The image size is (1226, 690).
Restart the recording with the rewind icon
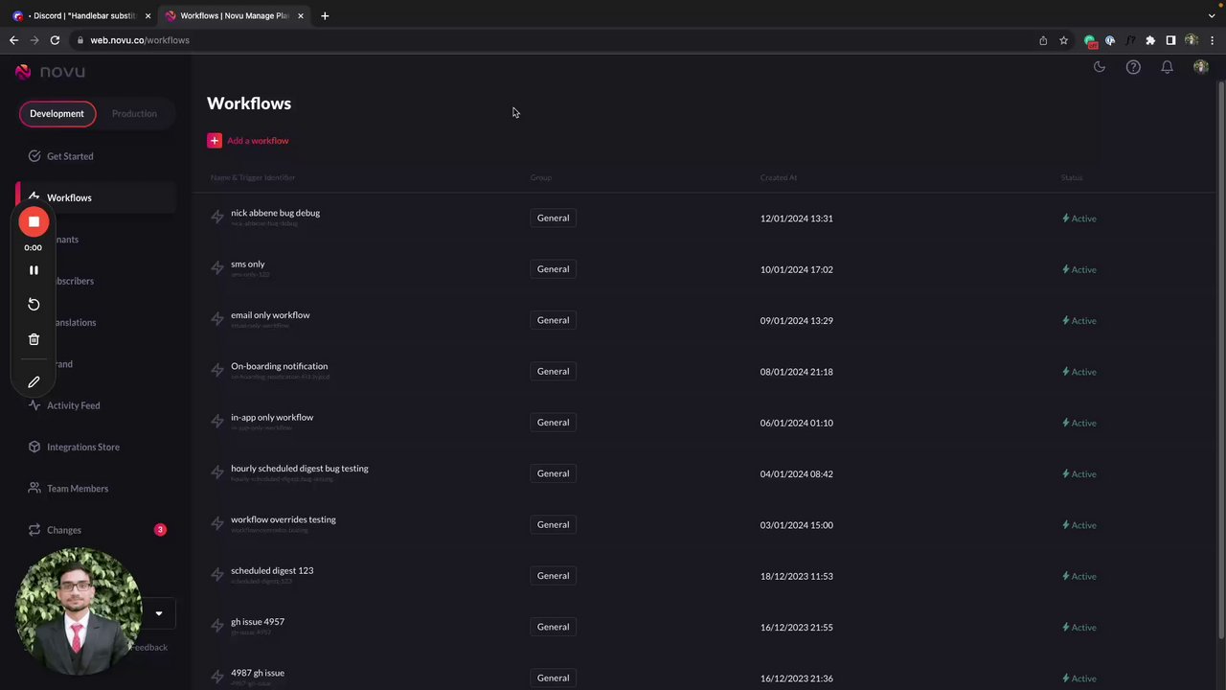click(x=34, y=304)
